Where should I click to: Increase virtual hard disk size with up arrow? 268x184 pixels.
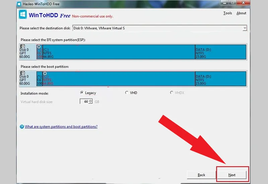click(90, 100)
